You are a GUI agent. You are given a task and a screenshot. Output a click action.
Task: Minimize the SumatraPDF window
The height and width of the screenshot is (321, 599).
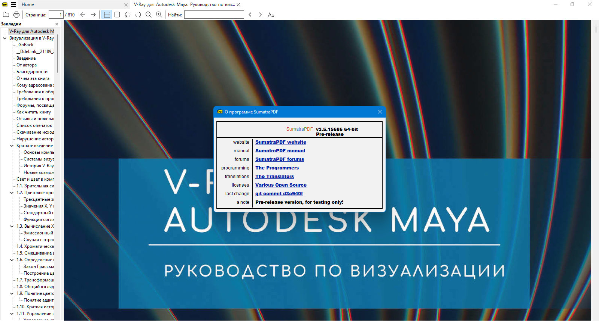556,4
